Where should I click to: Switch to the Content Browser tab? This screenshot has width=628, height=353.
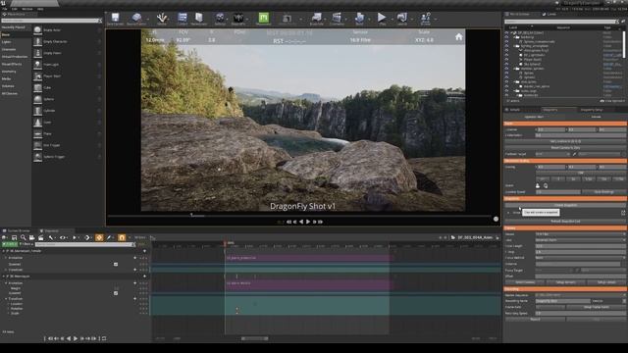click(18, 231)
